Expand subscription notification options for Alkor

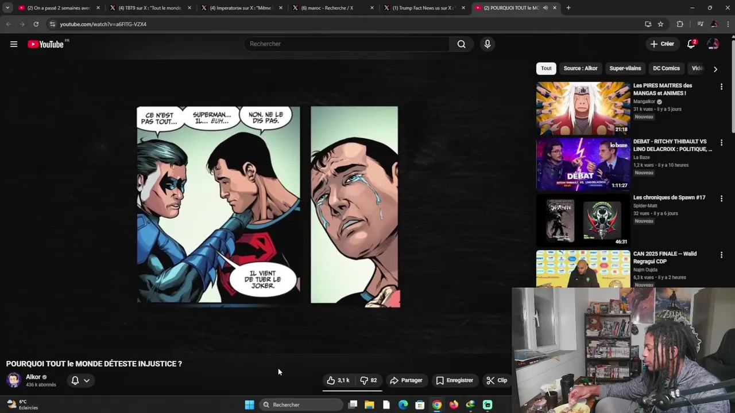tap(80, 380)
